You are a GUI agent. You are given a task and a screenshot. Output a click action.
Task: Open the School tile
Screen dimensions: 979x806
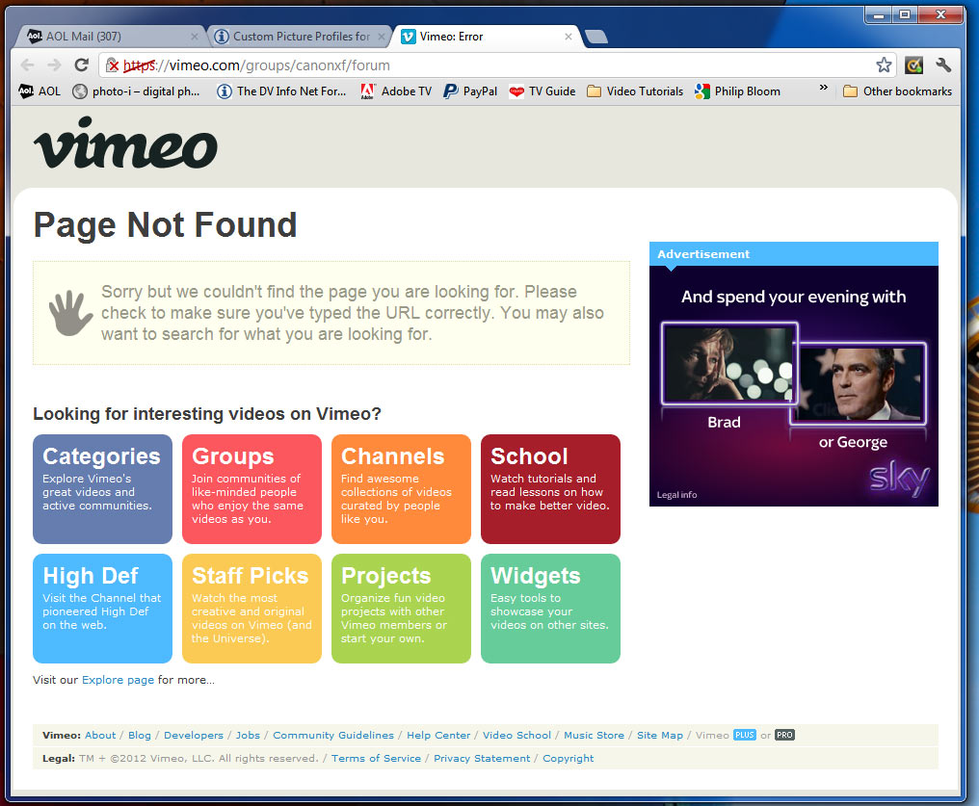click(550, 489)
